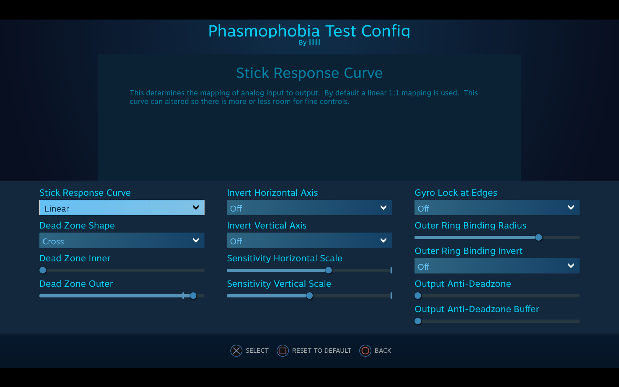Viewport: 619px width, 387px height.
Task: Toggle Gyro Lock at Edges Off value
Action: [423, 209]
